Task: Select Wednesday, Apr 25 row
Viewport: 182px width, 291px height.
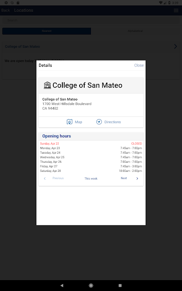Action: point(91,157)
